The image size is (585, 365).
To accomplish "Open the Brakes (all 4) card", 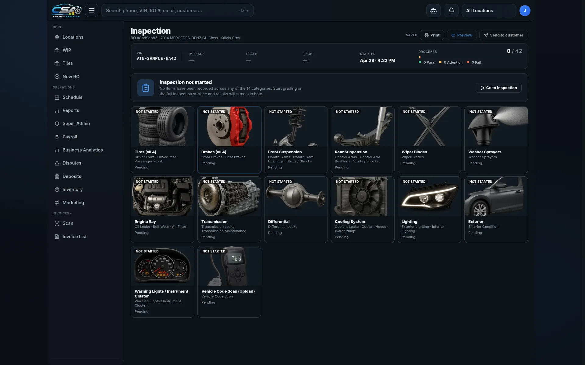I will point(229,140).
